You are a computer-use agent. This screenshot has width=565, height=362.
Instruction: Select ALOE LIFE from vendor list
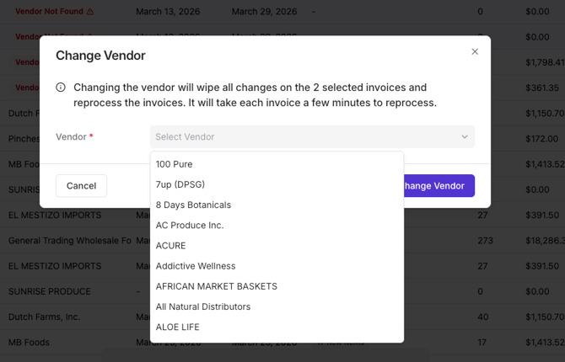178,327
